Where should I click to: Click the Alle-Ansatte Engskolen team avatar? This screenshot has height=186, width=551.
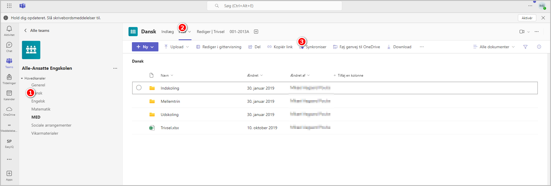pos(31,50)
